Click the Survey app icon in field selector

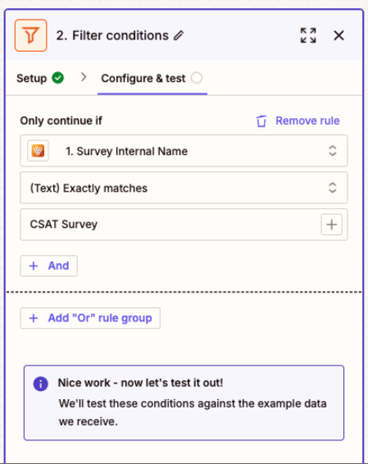38,151
